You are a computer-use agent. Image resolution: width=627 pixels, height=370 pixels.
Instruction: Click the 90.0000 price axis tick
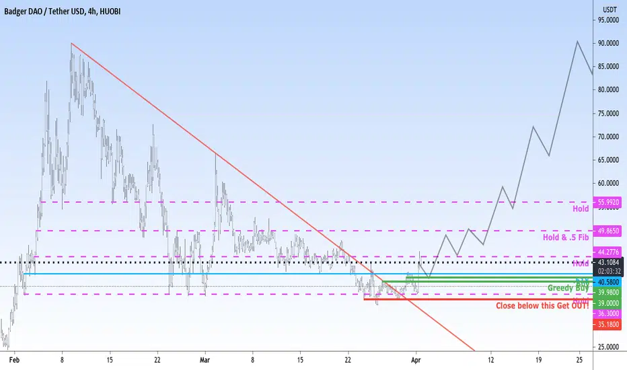click(608, 43)
